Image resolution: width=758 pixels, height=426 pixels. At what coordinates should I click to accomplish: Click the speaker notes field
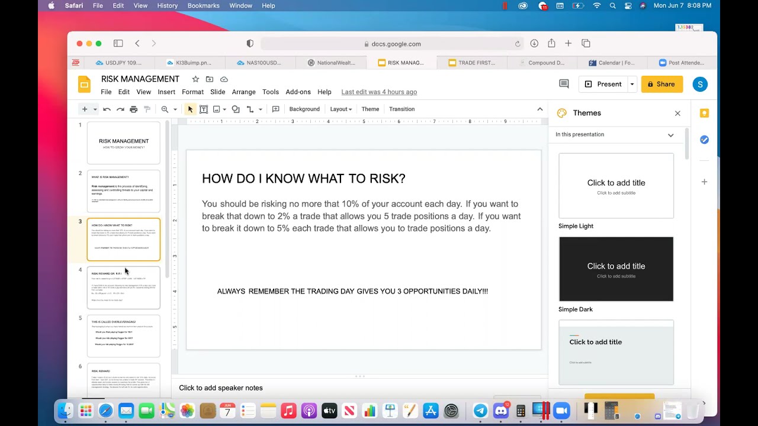[x=360, y=388]
